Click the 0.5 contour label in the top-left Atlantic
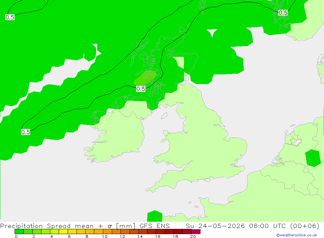The height and width of the screenshot is (238, 324). point(10,17)
